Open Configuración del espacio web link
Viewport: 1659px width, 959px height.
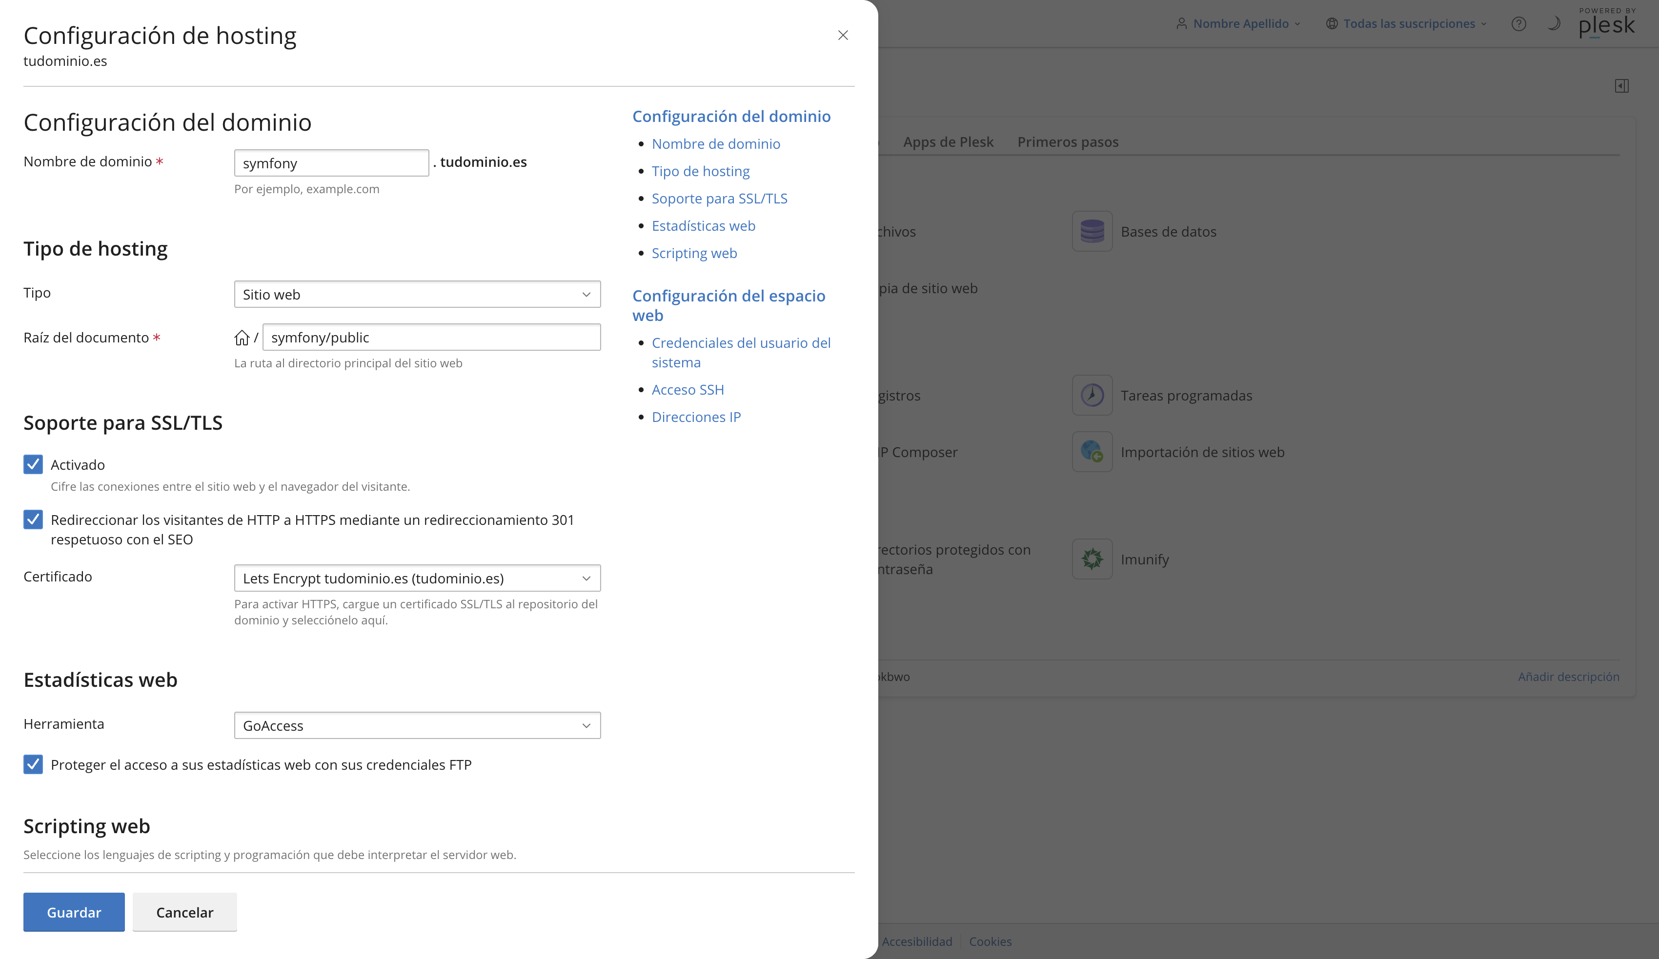coord(729,305)
